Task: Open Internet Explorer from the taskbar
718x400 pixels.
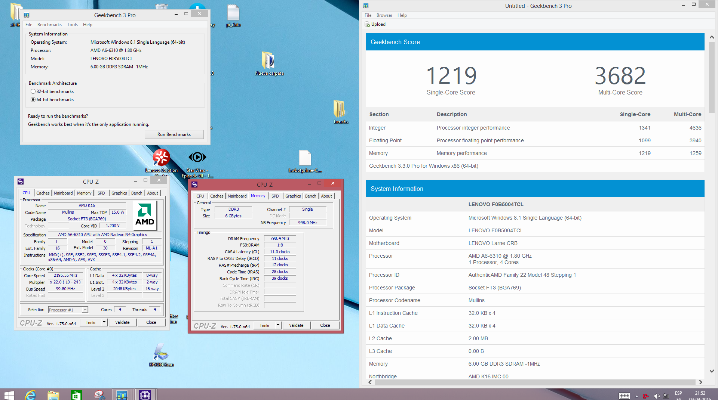Action: pyautogui.click(x=30, y=395)
